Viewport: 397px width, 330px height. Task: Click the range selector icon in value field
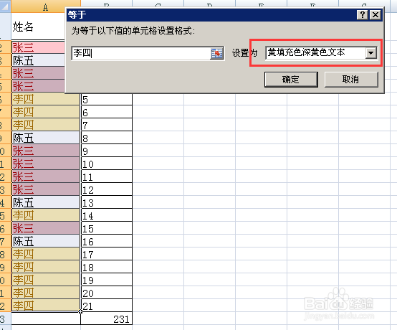pyautogui.click(x=216, y=53)
